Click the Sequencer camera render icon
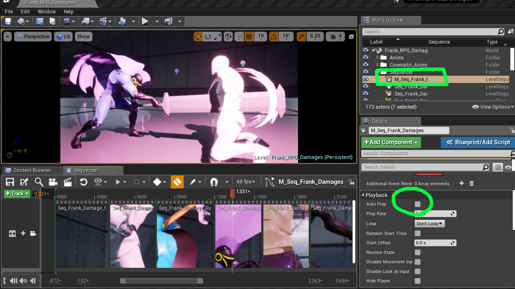The height and width of the screenshot is (289, 515). tap(53, 182)
